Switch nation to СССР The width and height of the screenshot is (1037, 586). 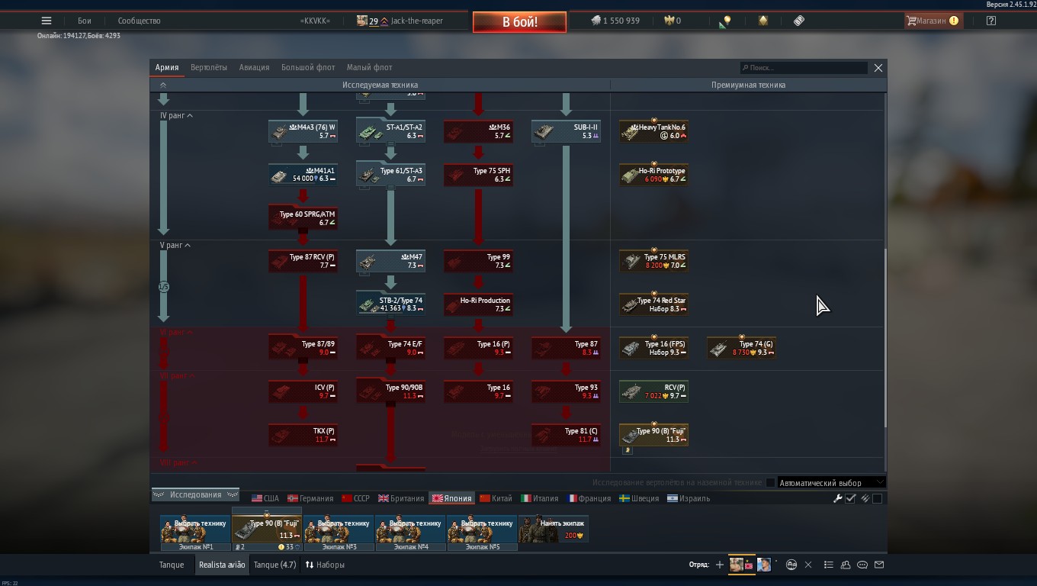(x=356, y=498)
